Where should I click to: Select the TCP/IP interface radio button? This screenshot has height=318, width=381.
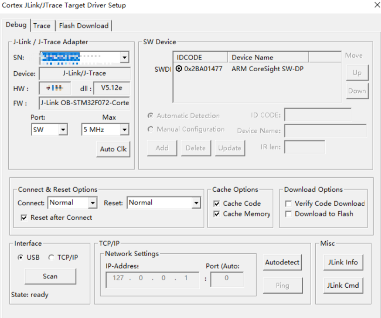pyautogui.click(x=51, y=257)
